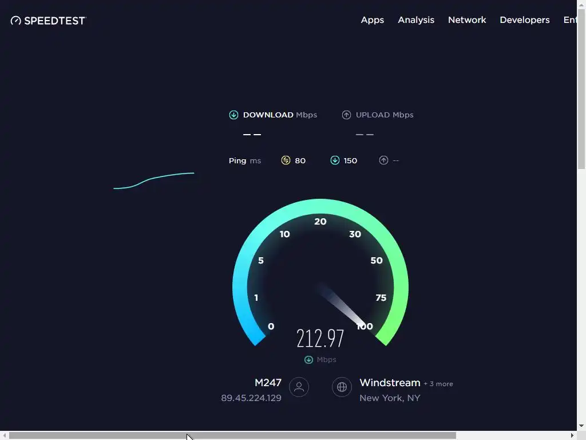Open the Network menu
The height and width of the screenshot is (440, 586).
tap(467, 20)
